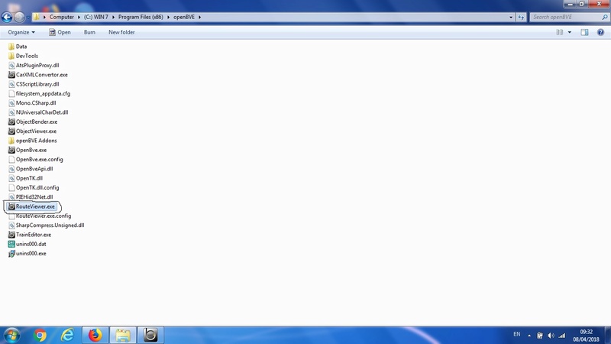Navigate to Computer in the breadcrumb
The height and width of the screenshot is (344, 611).
click(x=62, y=17)
